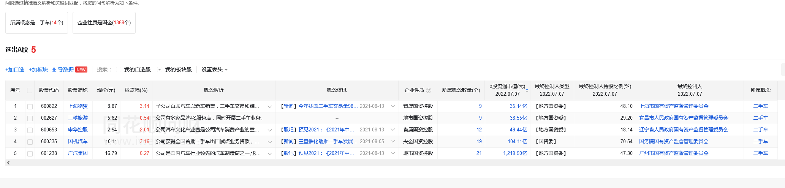Open 国务院国有资产监督管理委员会 link
Screen dimensions: 785x188
pos(674,142)
